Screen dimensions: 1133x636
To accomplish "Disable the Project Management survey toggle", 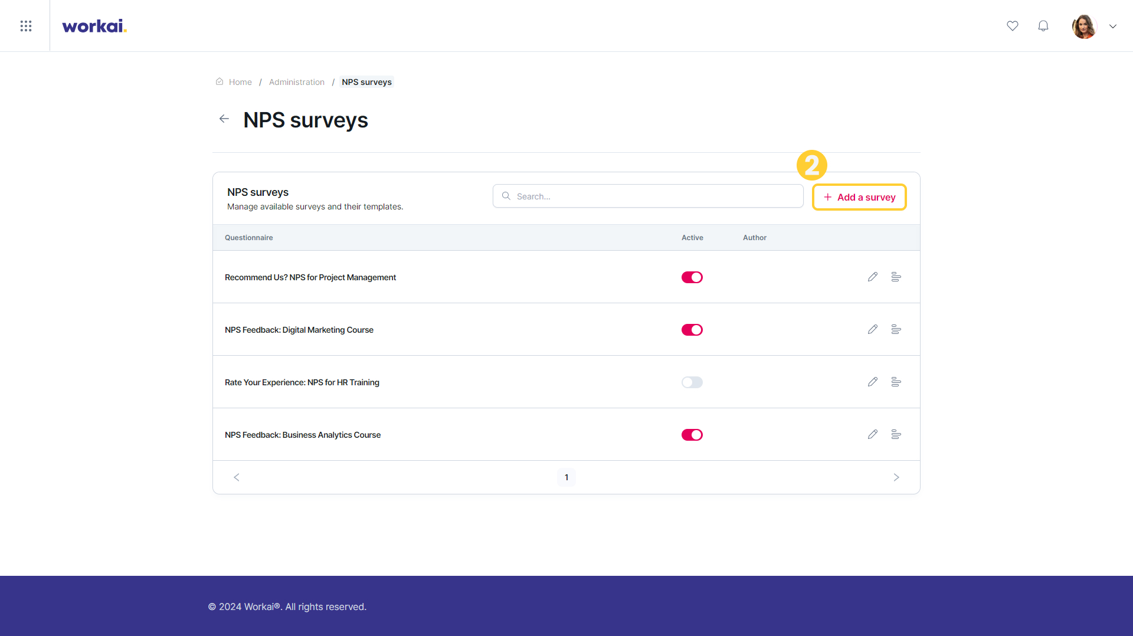I will [692, 277].
